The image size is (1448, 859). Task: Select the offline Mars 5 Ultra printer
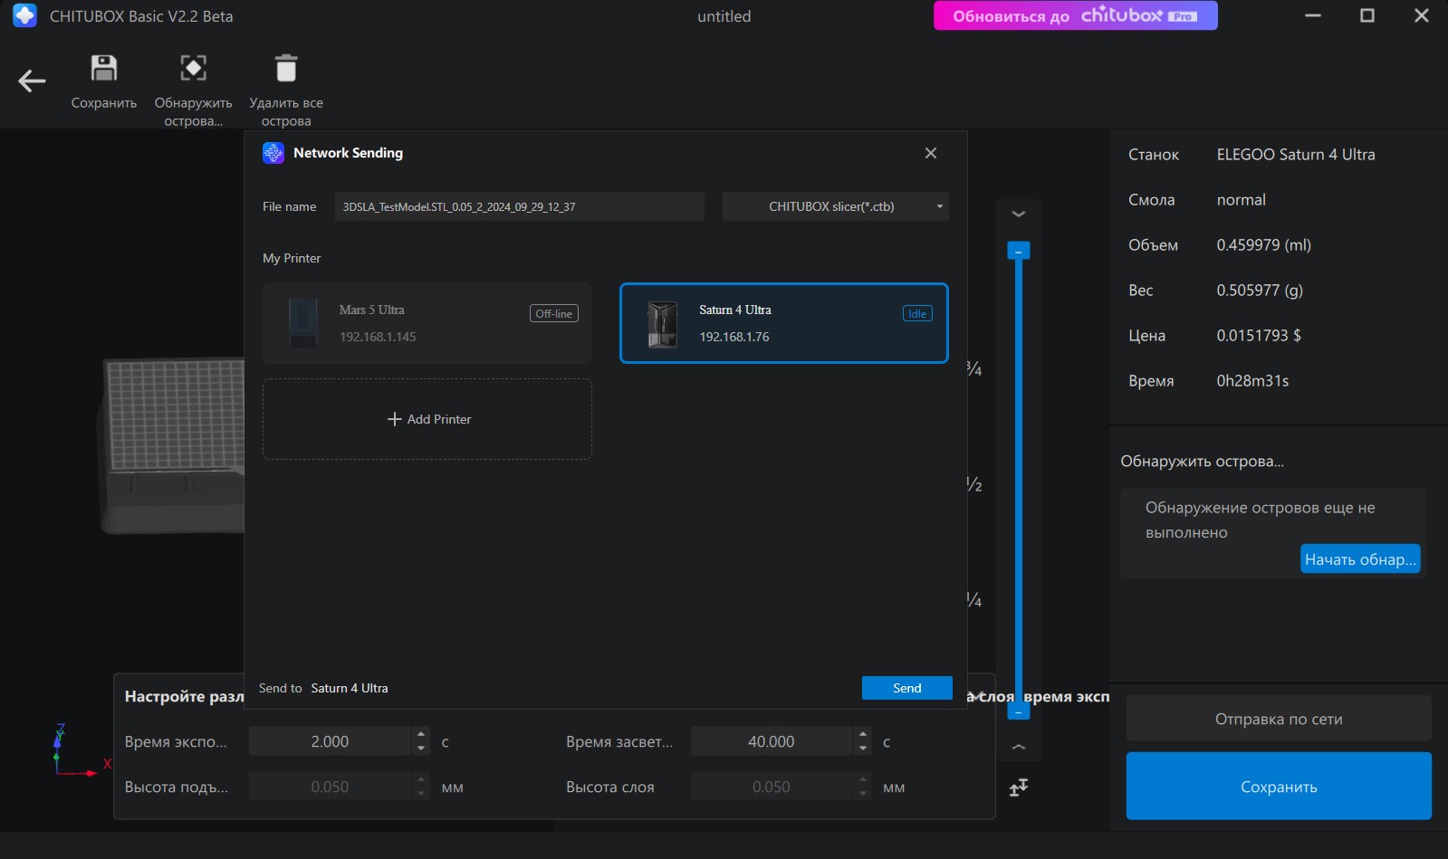click(x=427, y=323)
